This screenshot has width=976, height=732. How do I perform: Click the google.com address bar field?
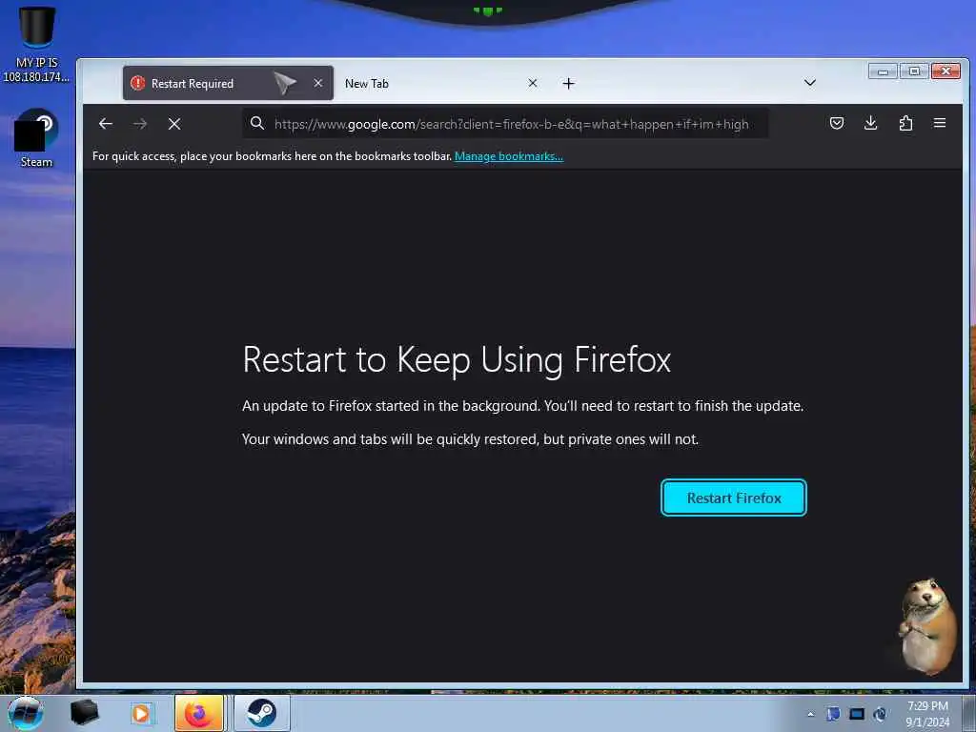(x=505, y=124)
